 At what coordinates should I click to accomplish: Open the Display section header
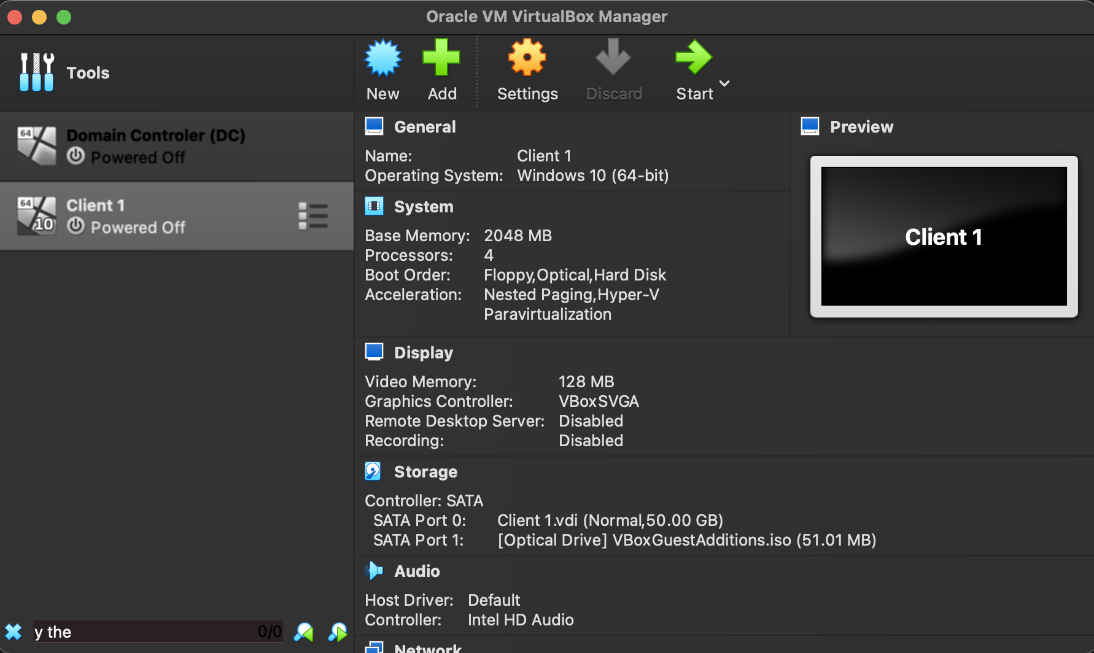point(424,353)
